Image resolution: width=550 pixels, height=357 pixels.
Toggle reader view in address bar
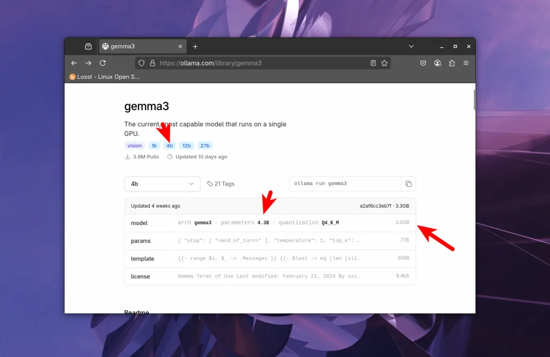pyautogui.click(x=373, y=63)
